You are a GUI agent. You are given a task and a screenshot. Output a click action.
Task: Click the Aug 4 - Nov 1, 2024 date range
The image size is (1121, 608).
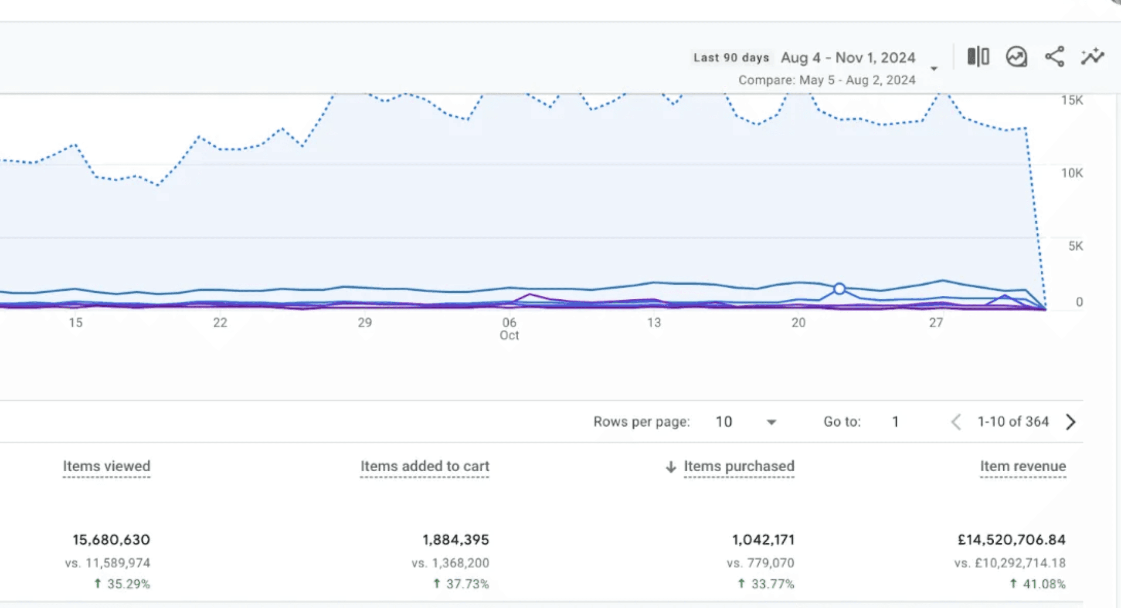pyautogui.click(x=848, y=57)
